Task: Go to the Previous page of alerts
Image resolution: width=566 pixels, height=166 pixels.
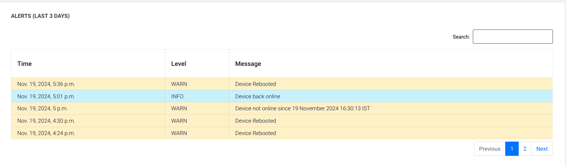Action: point(490,149)
